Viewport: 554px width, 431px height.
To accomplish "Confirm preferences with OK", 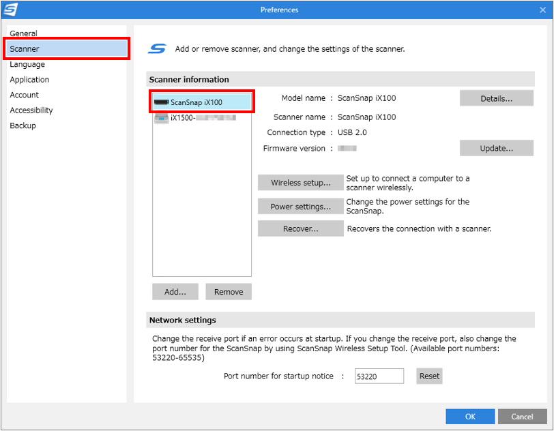I will (x=470, y=416).
